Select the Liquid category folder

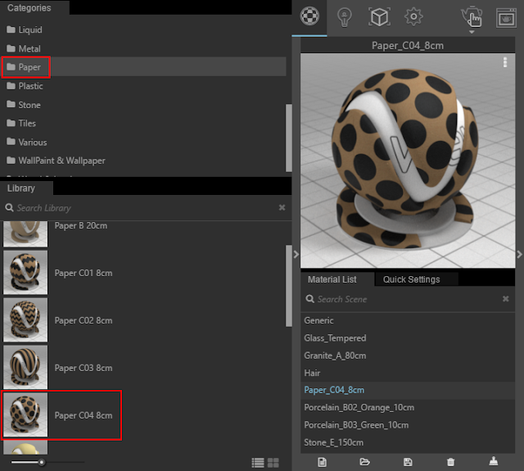[143, 29]
